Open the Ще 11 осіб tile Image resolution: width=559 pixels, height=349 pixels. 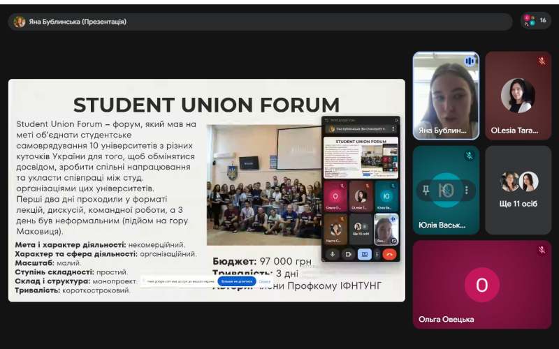coord(518,190)
